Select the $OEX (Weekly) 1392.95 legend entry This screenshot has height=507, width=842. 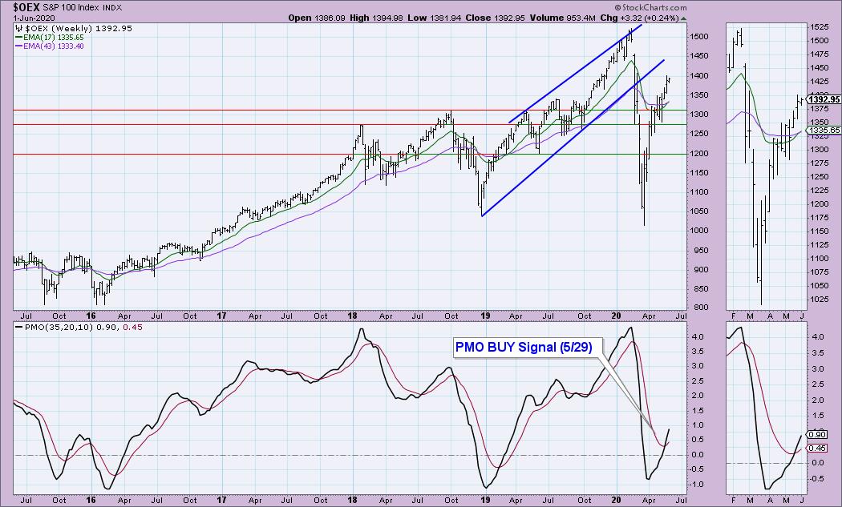point(79,29)
